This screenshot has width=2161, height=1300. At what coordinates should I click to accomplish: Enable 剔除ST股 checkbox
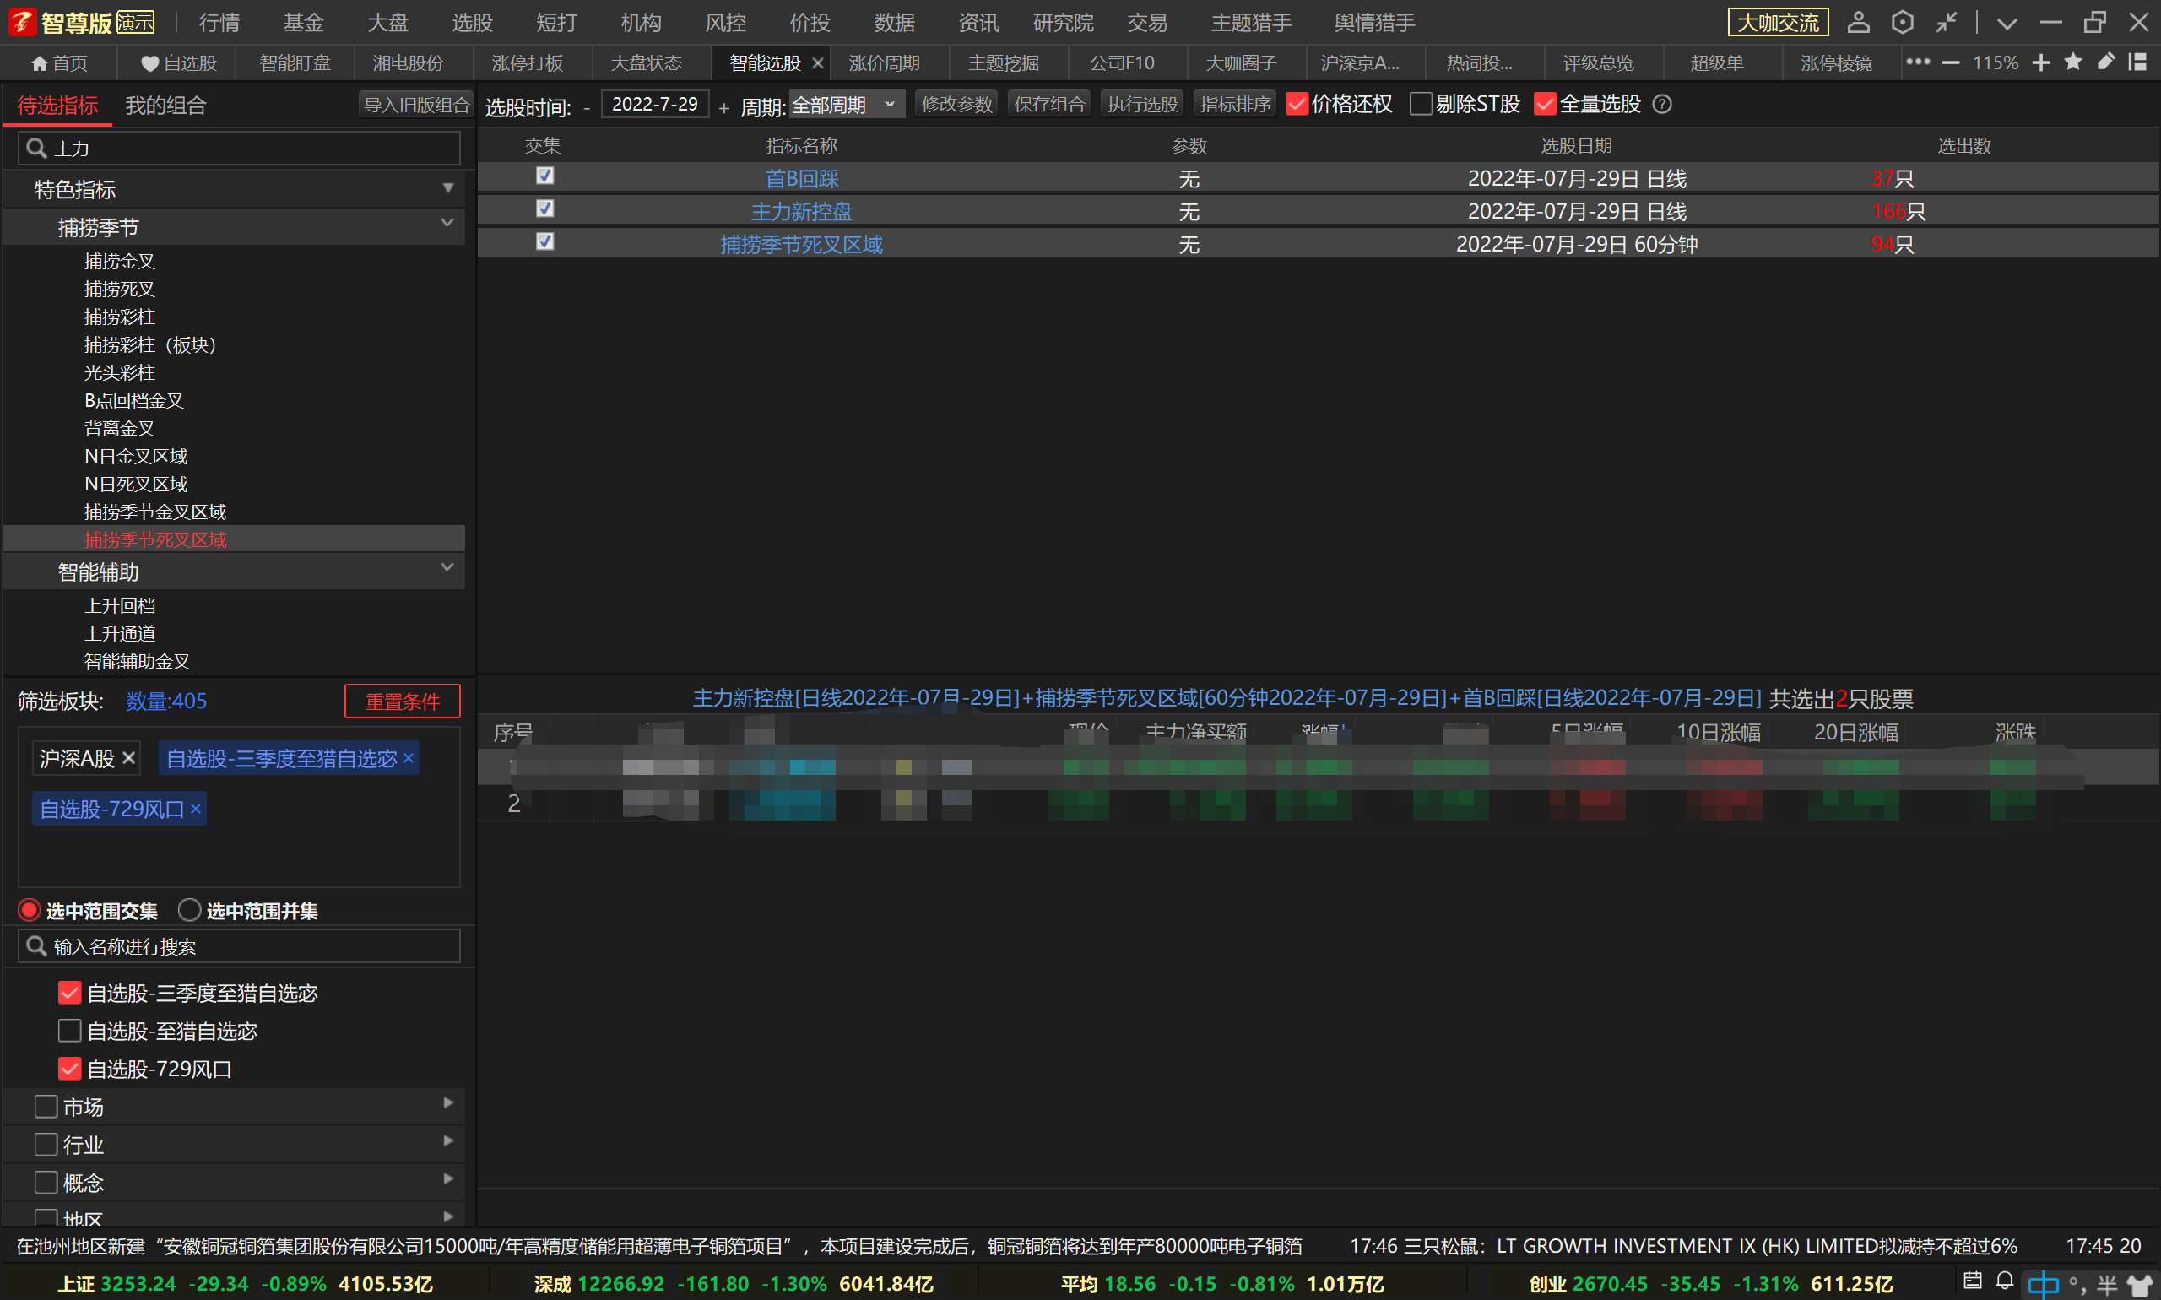pos(1421,104)
